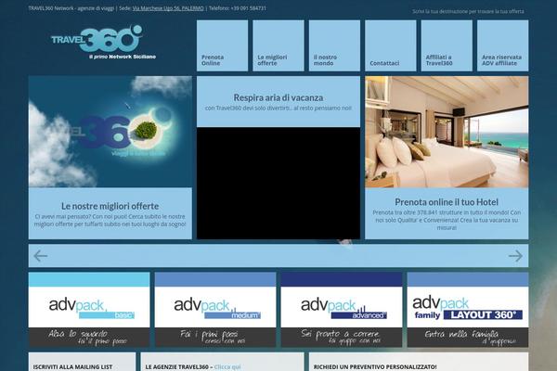Viewport: 557px width, 371px height.
Task: Click the Travel360 logo
Action: coord(103,42)
